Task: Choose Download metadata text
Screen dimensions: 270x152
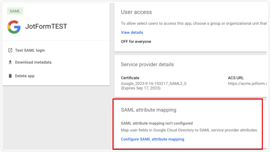Action: (x=33, y=62)
